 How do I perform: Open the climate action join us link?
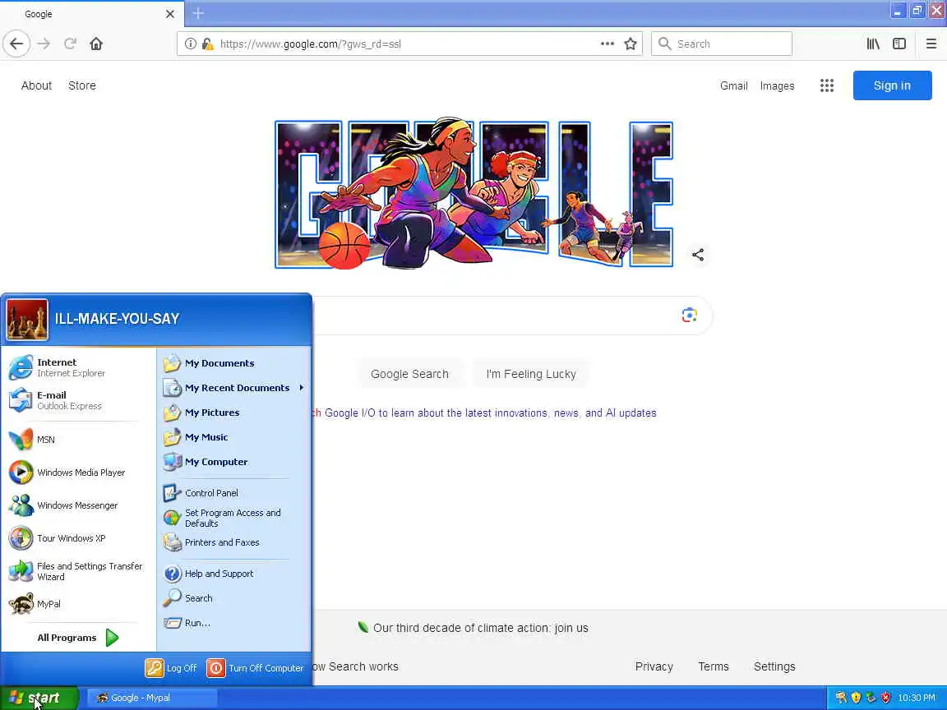pyautogui.click(x=481, y=628)
